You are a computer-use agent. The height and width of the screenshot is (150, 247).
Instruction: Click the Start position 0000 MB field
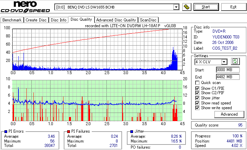[x=228, y=70]
